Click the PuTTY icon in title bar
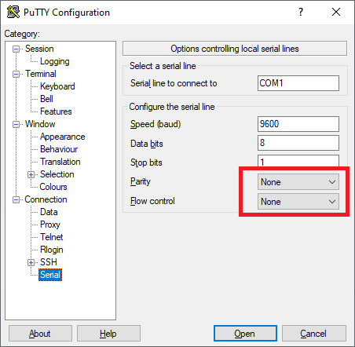Viewport: 355px width, 347px height. 13,12
